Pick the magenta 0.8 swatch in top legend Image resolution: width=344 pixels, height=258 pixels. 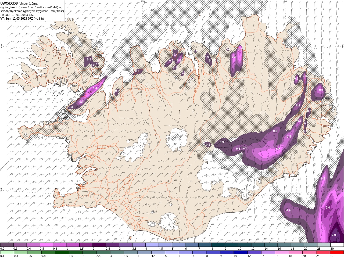(59, 245)
